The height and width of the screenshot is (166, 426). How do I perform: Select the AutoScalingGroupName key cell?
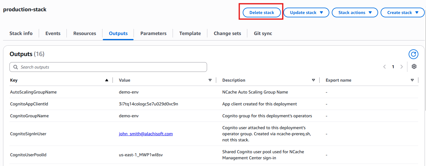coord(33,92)
